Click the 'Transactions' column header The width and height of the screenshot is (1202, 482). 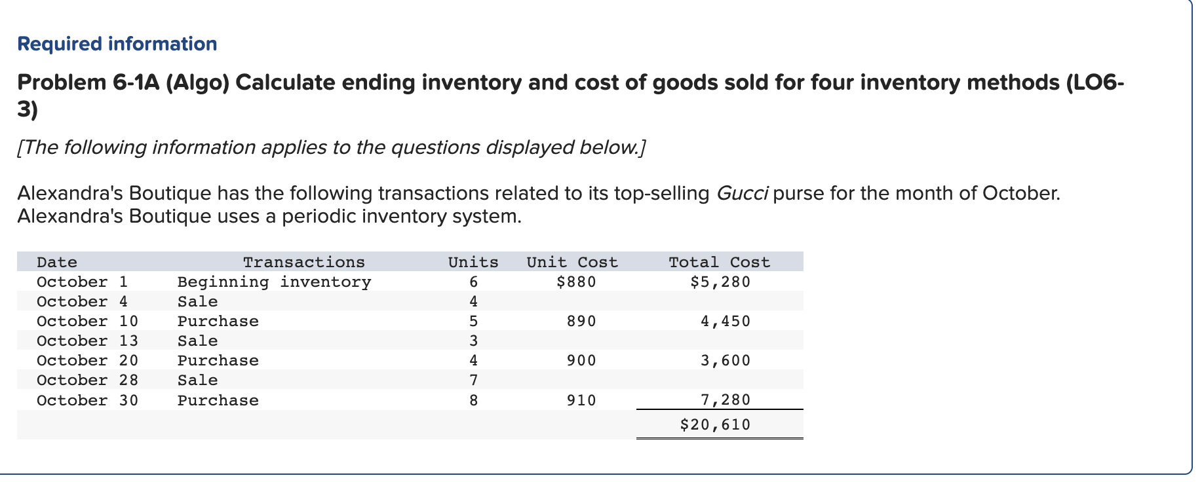click(x=304, y=263)
